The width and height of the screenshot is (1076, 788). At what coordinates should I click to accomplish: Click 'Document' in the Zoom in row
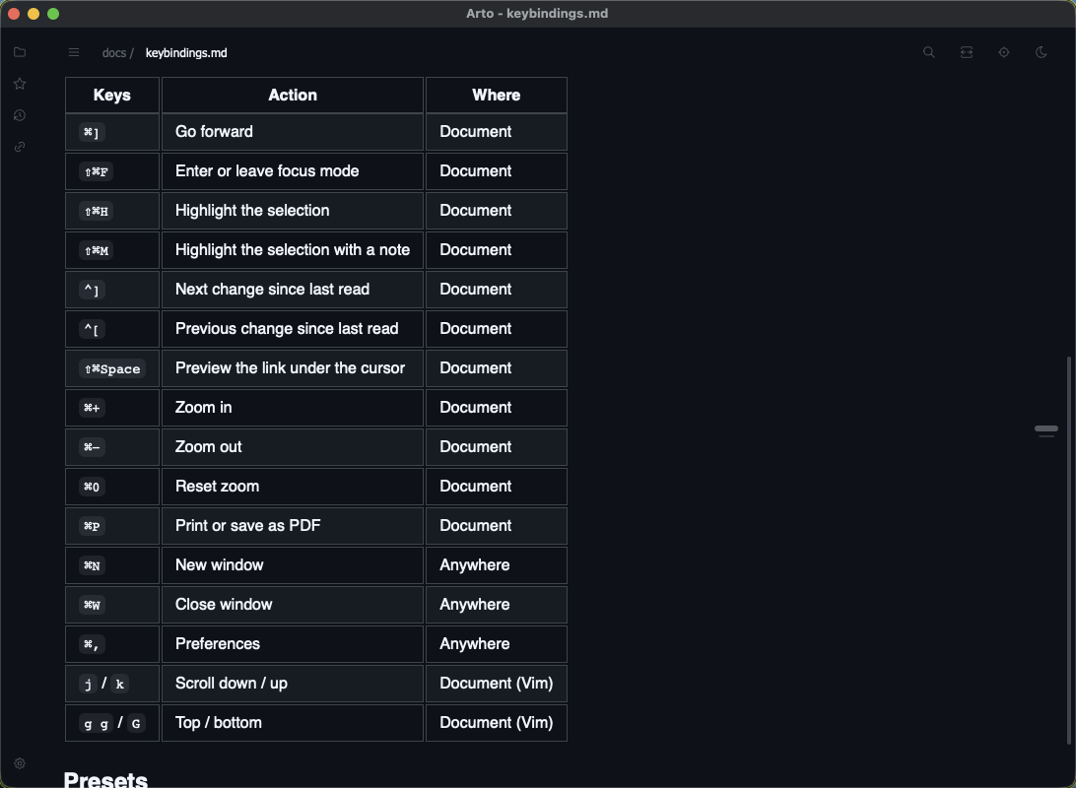coord(476,408)
